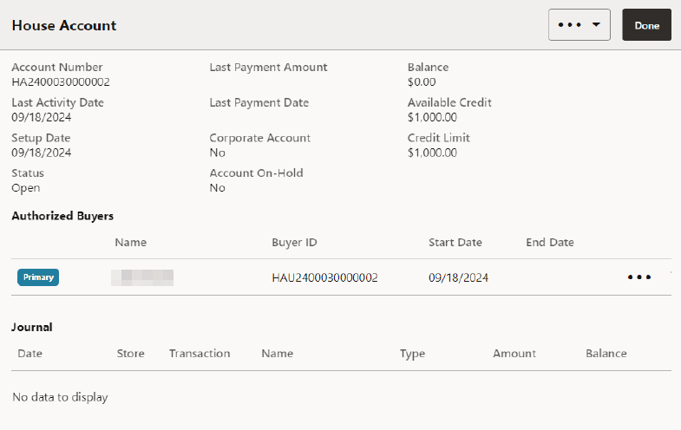
Task: Select the Corporate Account label
Action: pos(259,138)
